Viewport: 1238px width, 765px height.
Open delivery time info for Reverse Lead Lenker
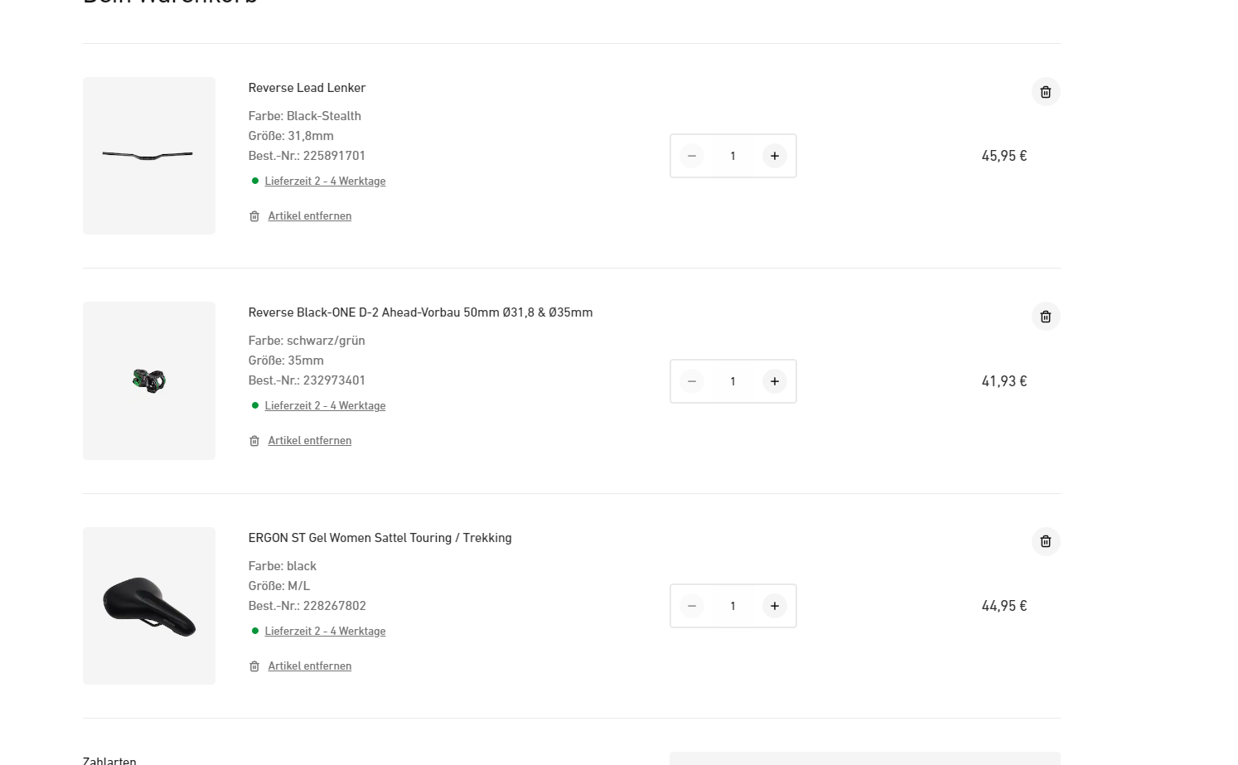pos(325,182)
